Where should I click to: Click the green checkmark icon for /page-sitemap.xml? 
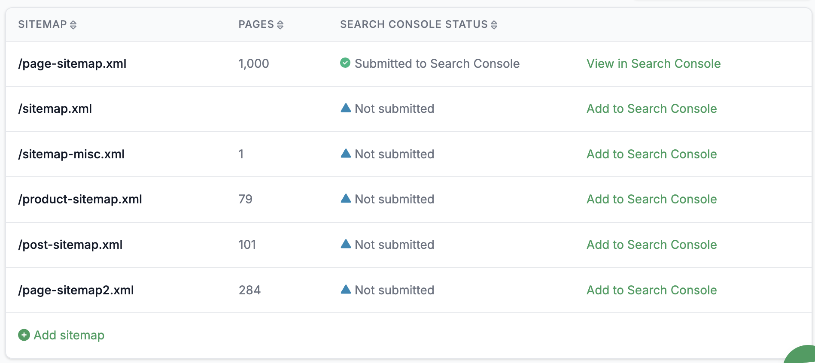coord(345,63)
